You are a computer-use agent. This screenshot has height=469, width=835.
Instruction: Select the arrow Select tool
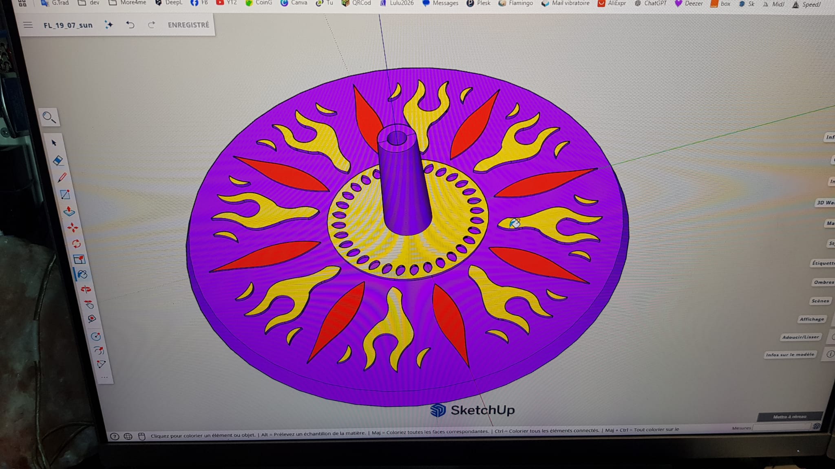pos(54,143)
